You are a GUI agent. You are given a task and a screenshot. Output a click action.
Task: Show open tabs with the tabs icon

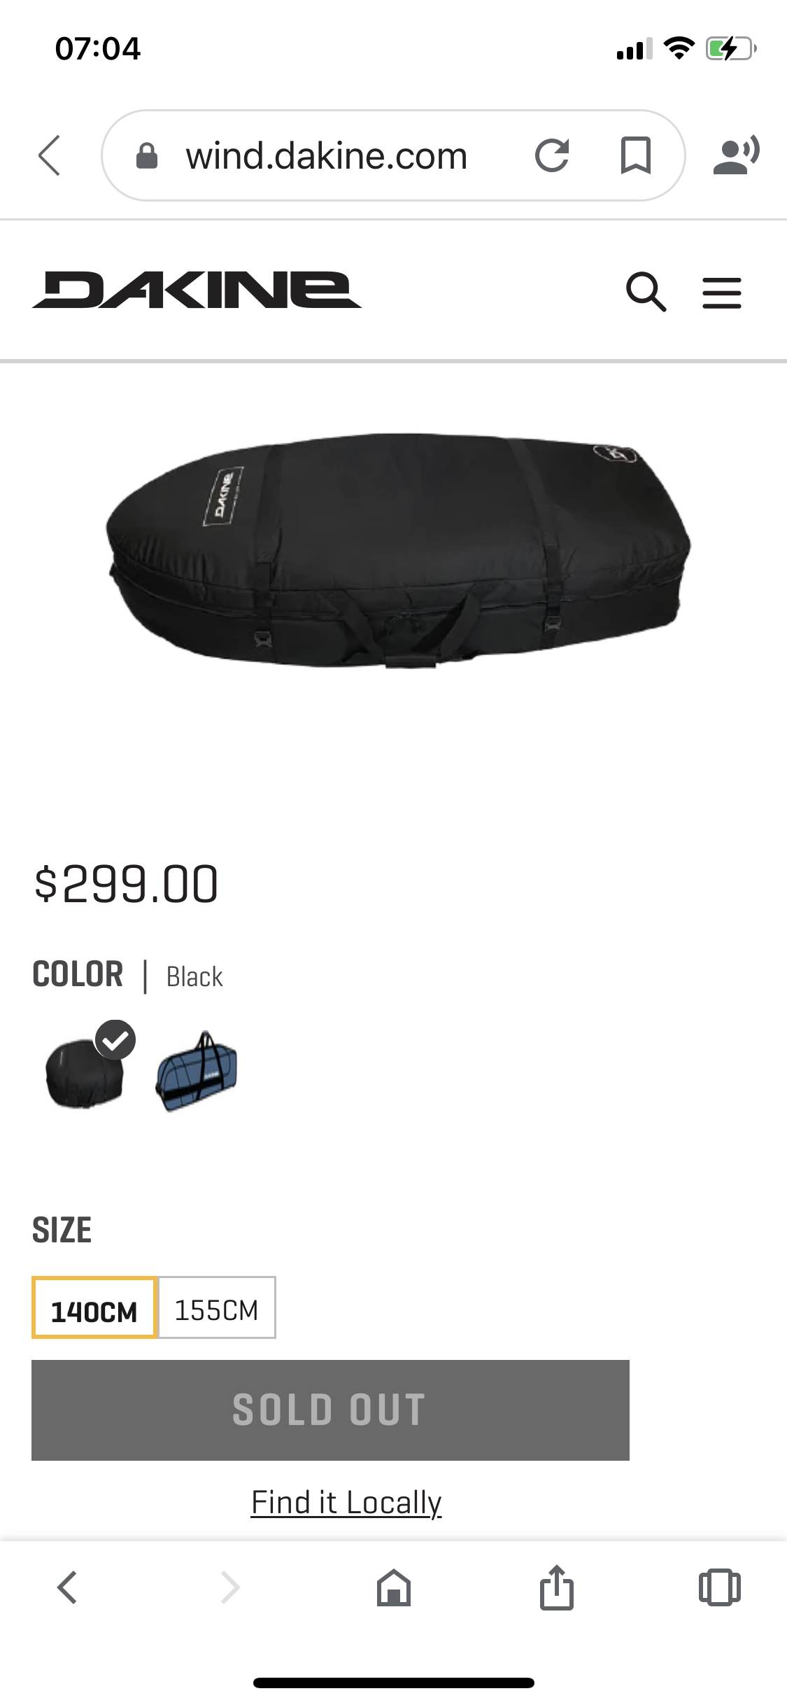point(720,1587)
